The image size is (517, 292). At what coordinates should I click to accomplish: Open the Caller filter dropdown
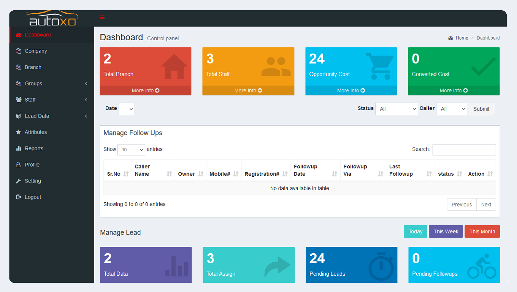coord(451,109)
